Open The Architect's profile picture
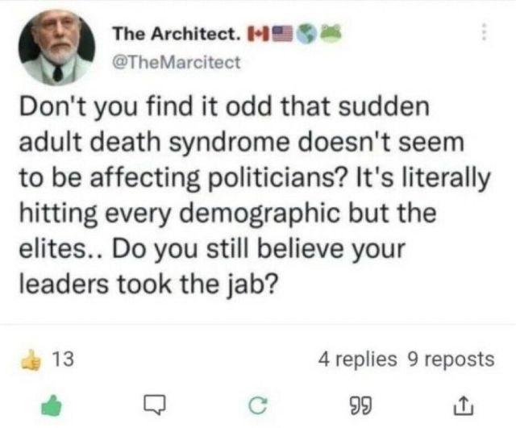Viewport: 516px width, 428px height. pos(57,48)
